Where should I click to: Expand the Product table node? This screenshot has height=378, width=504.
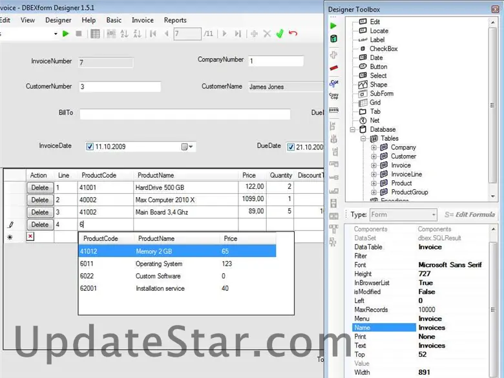(373, 184)
